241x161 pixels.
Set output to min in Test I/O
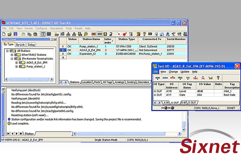[x=157, y=78]
